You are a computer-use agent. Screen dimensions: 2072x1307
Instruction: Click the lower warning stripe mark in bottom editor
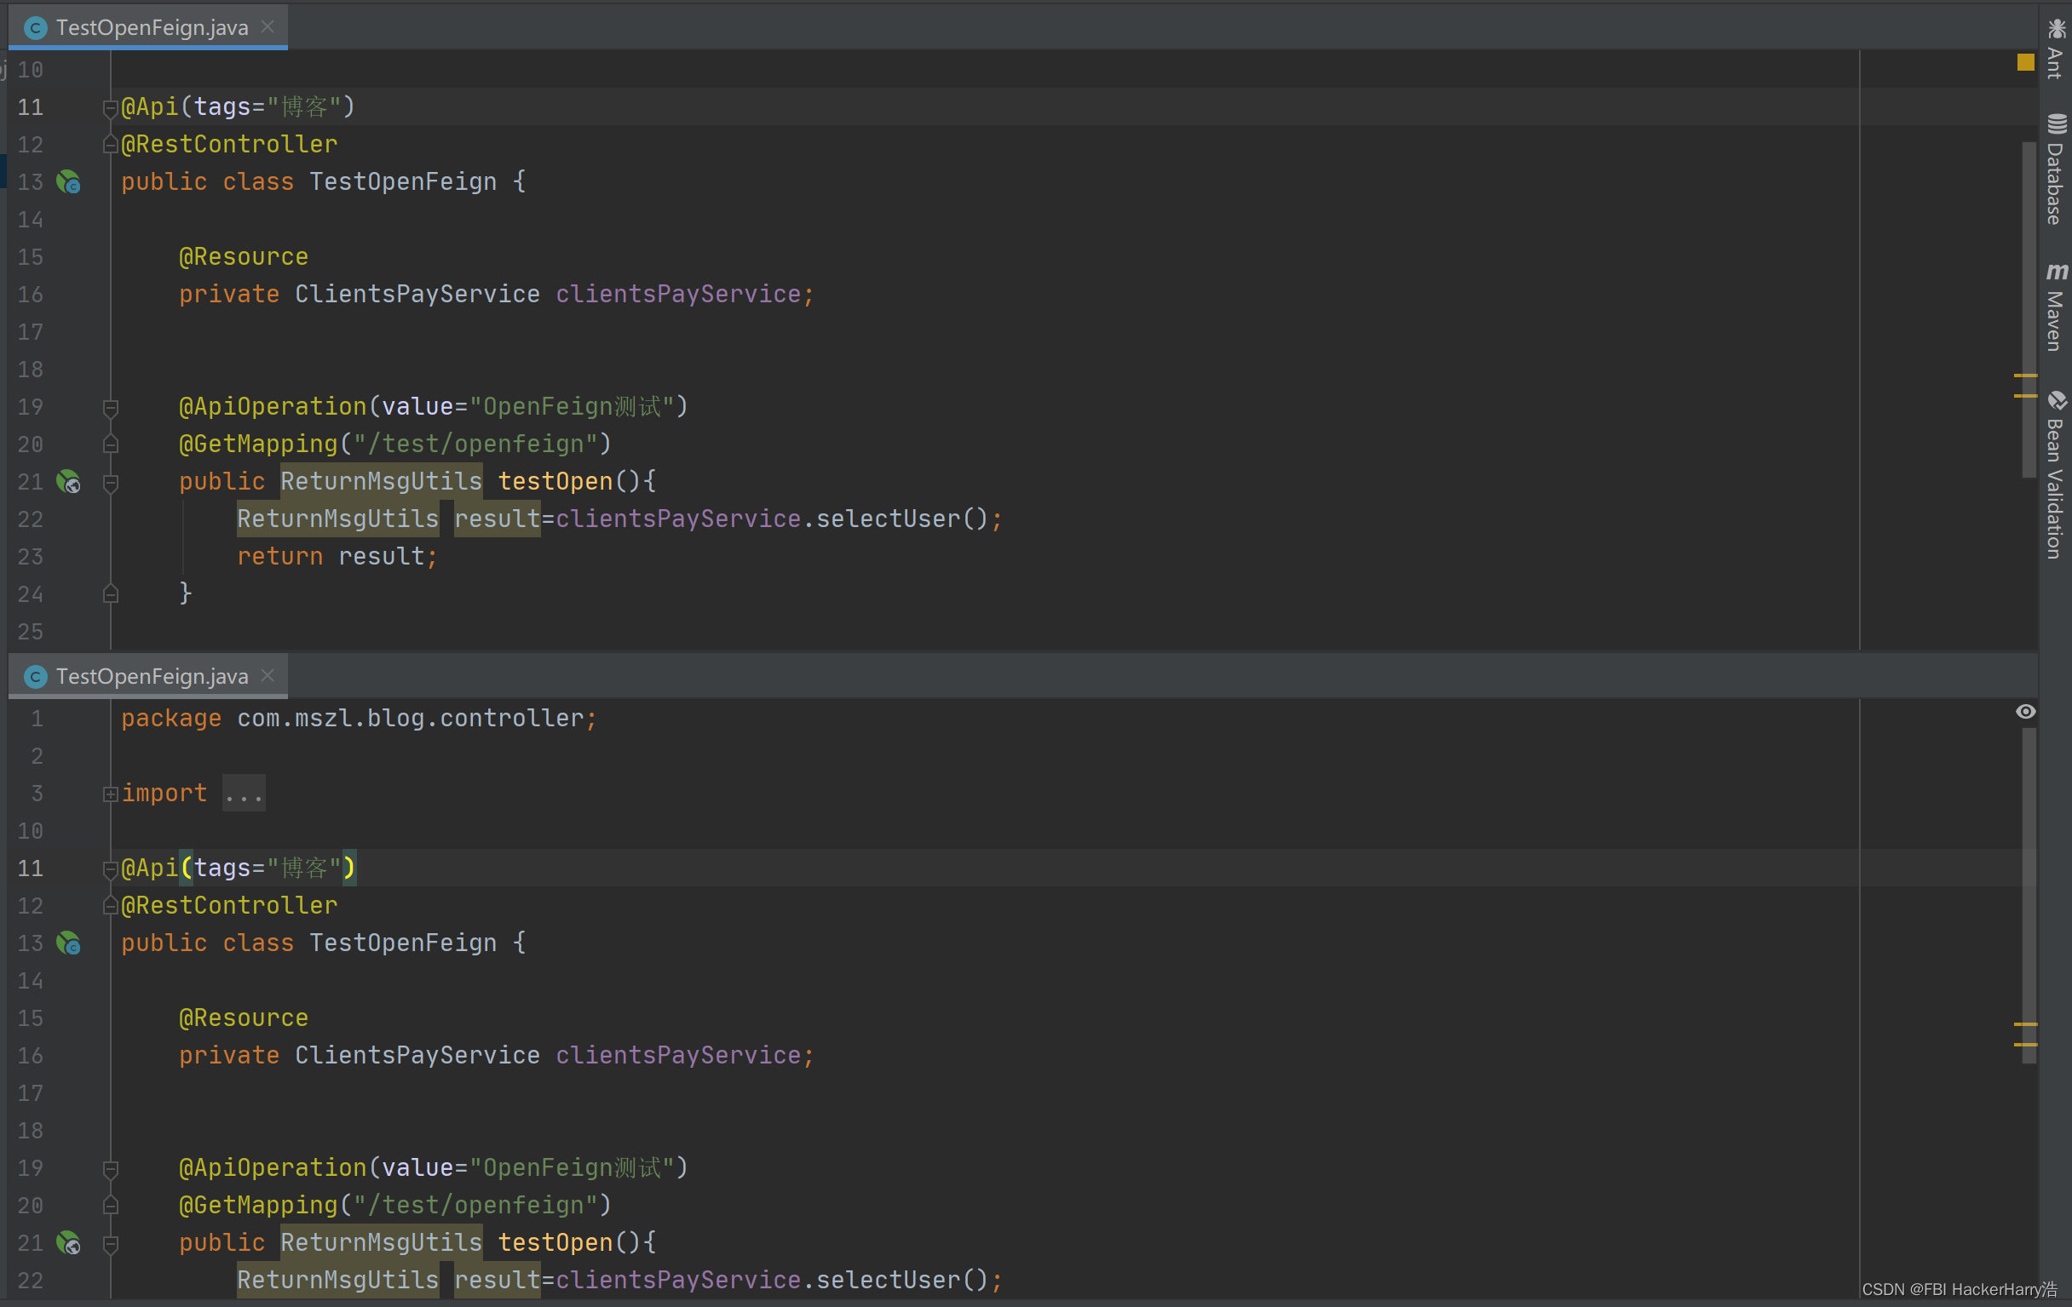point(2025,1045)
